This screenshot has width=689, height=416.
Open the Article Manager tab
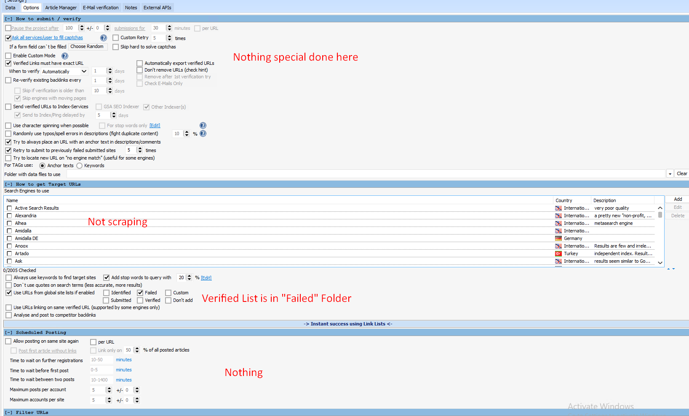tap(61, 8)
